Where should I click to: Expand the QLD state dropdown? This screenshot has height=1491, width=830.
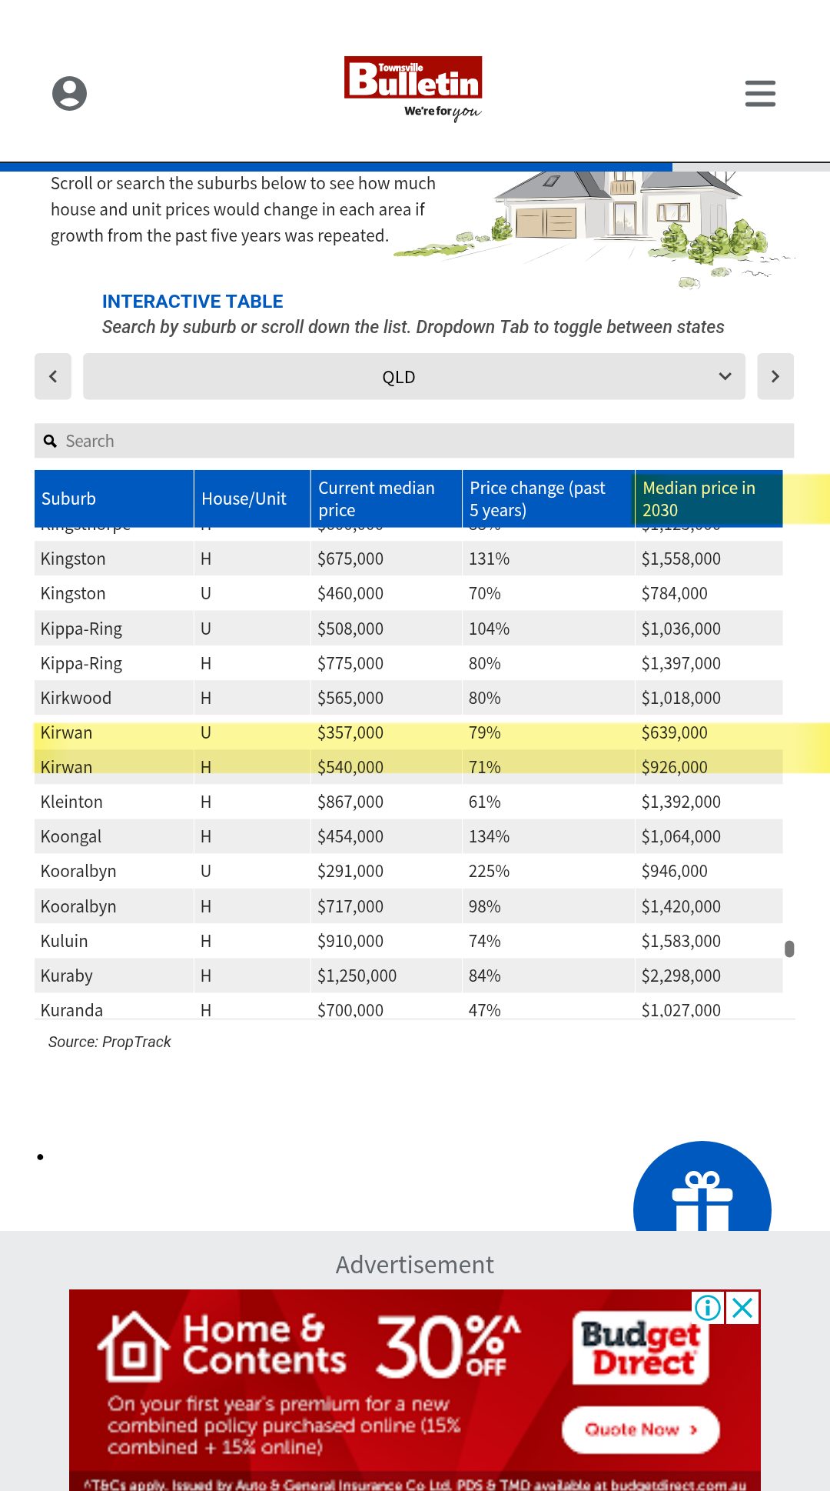tap(414, 376)
